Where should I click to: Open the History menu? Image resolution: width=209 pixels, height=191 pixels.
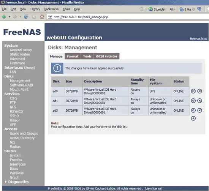coord(35,9)
